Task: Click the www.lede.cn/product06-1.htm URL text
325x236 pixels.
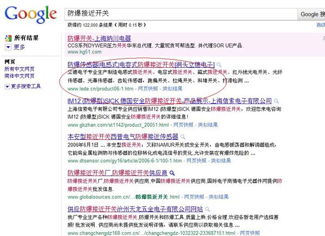Action: pyautogui.click(x=101, y=89)
